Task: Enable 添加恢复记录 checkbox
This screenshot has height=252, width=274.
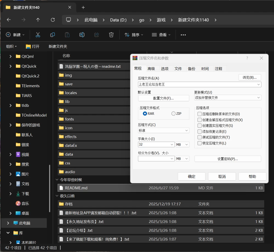Action: (199, 131)
